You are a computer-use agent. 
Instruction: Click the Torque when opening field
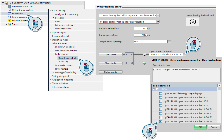click(x=151, y=41)
